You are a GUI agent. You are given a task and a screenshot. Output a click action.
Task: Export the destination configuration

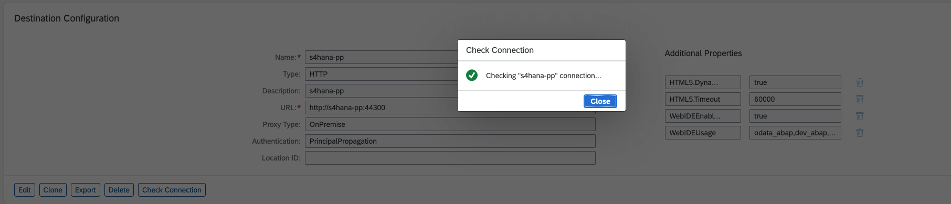(x=86, y=190)
